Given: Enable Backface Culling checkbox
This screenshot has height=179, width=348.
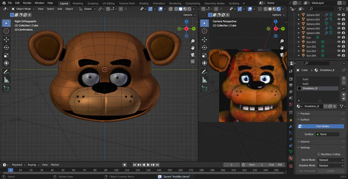Looking at the screenshot, I should click(319, 154).
